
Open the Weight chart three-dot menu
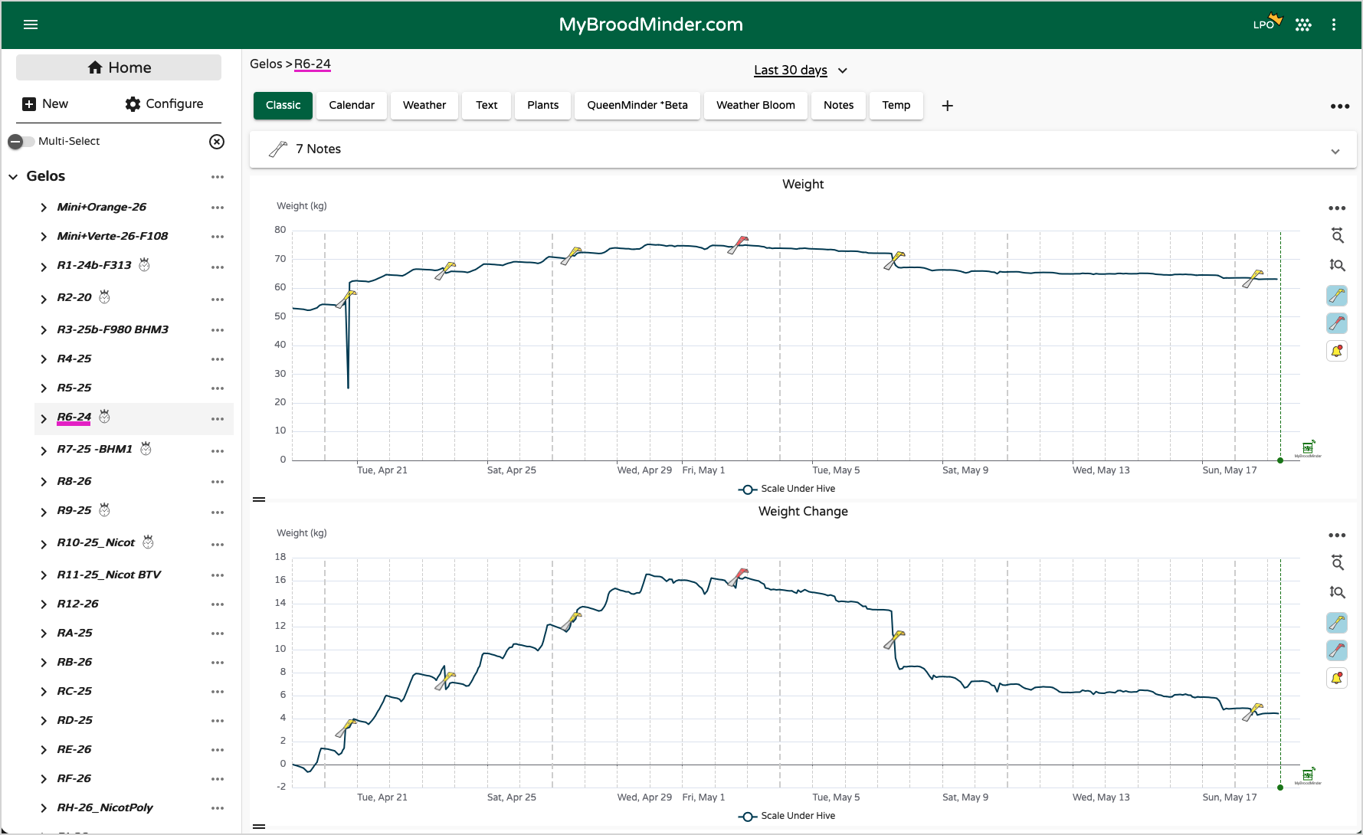(1337, 208)
